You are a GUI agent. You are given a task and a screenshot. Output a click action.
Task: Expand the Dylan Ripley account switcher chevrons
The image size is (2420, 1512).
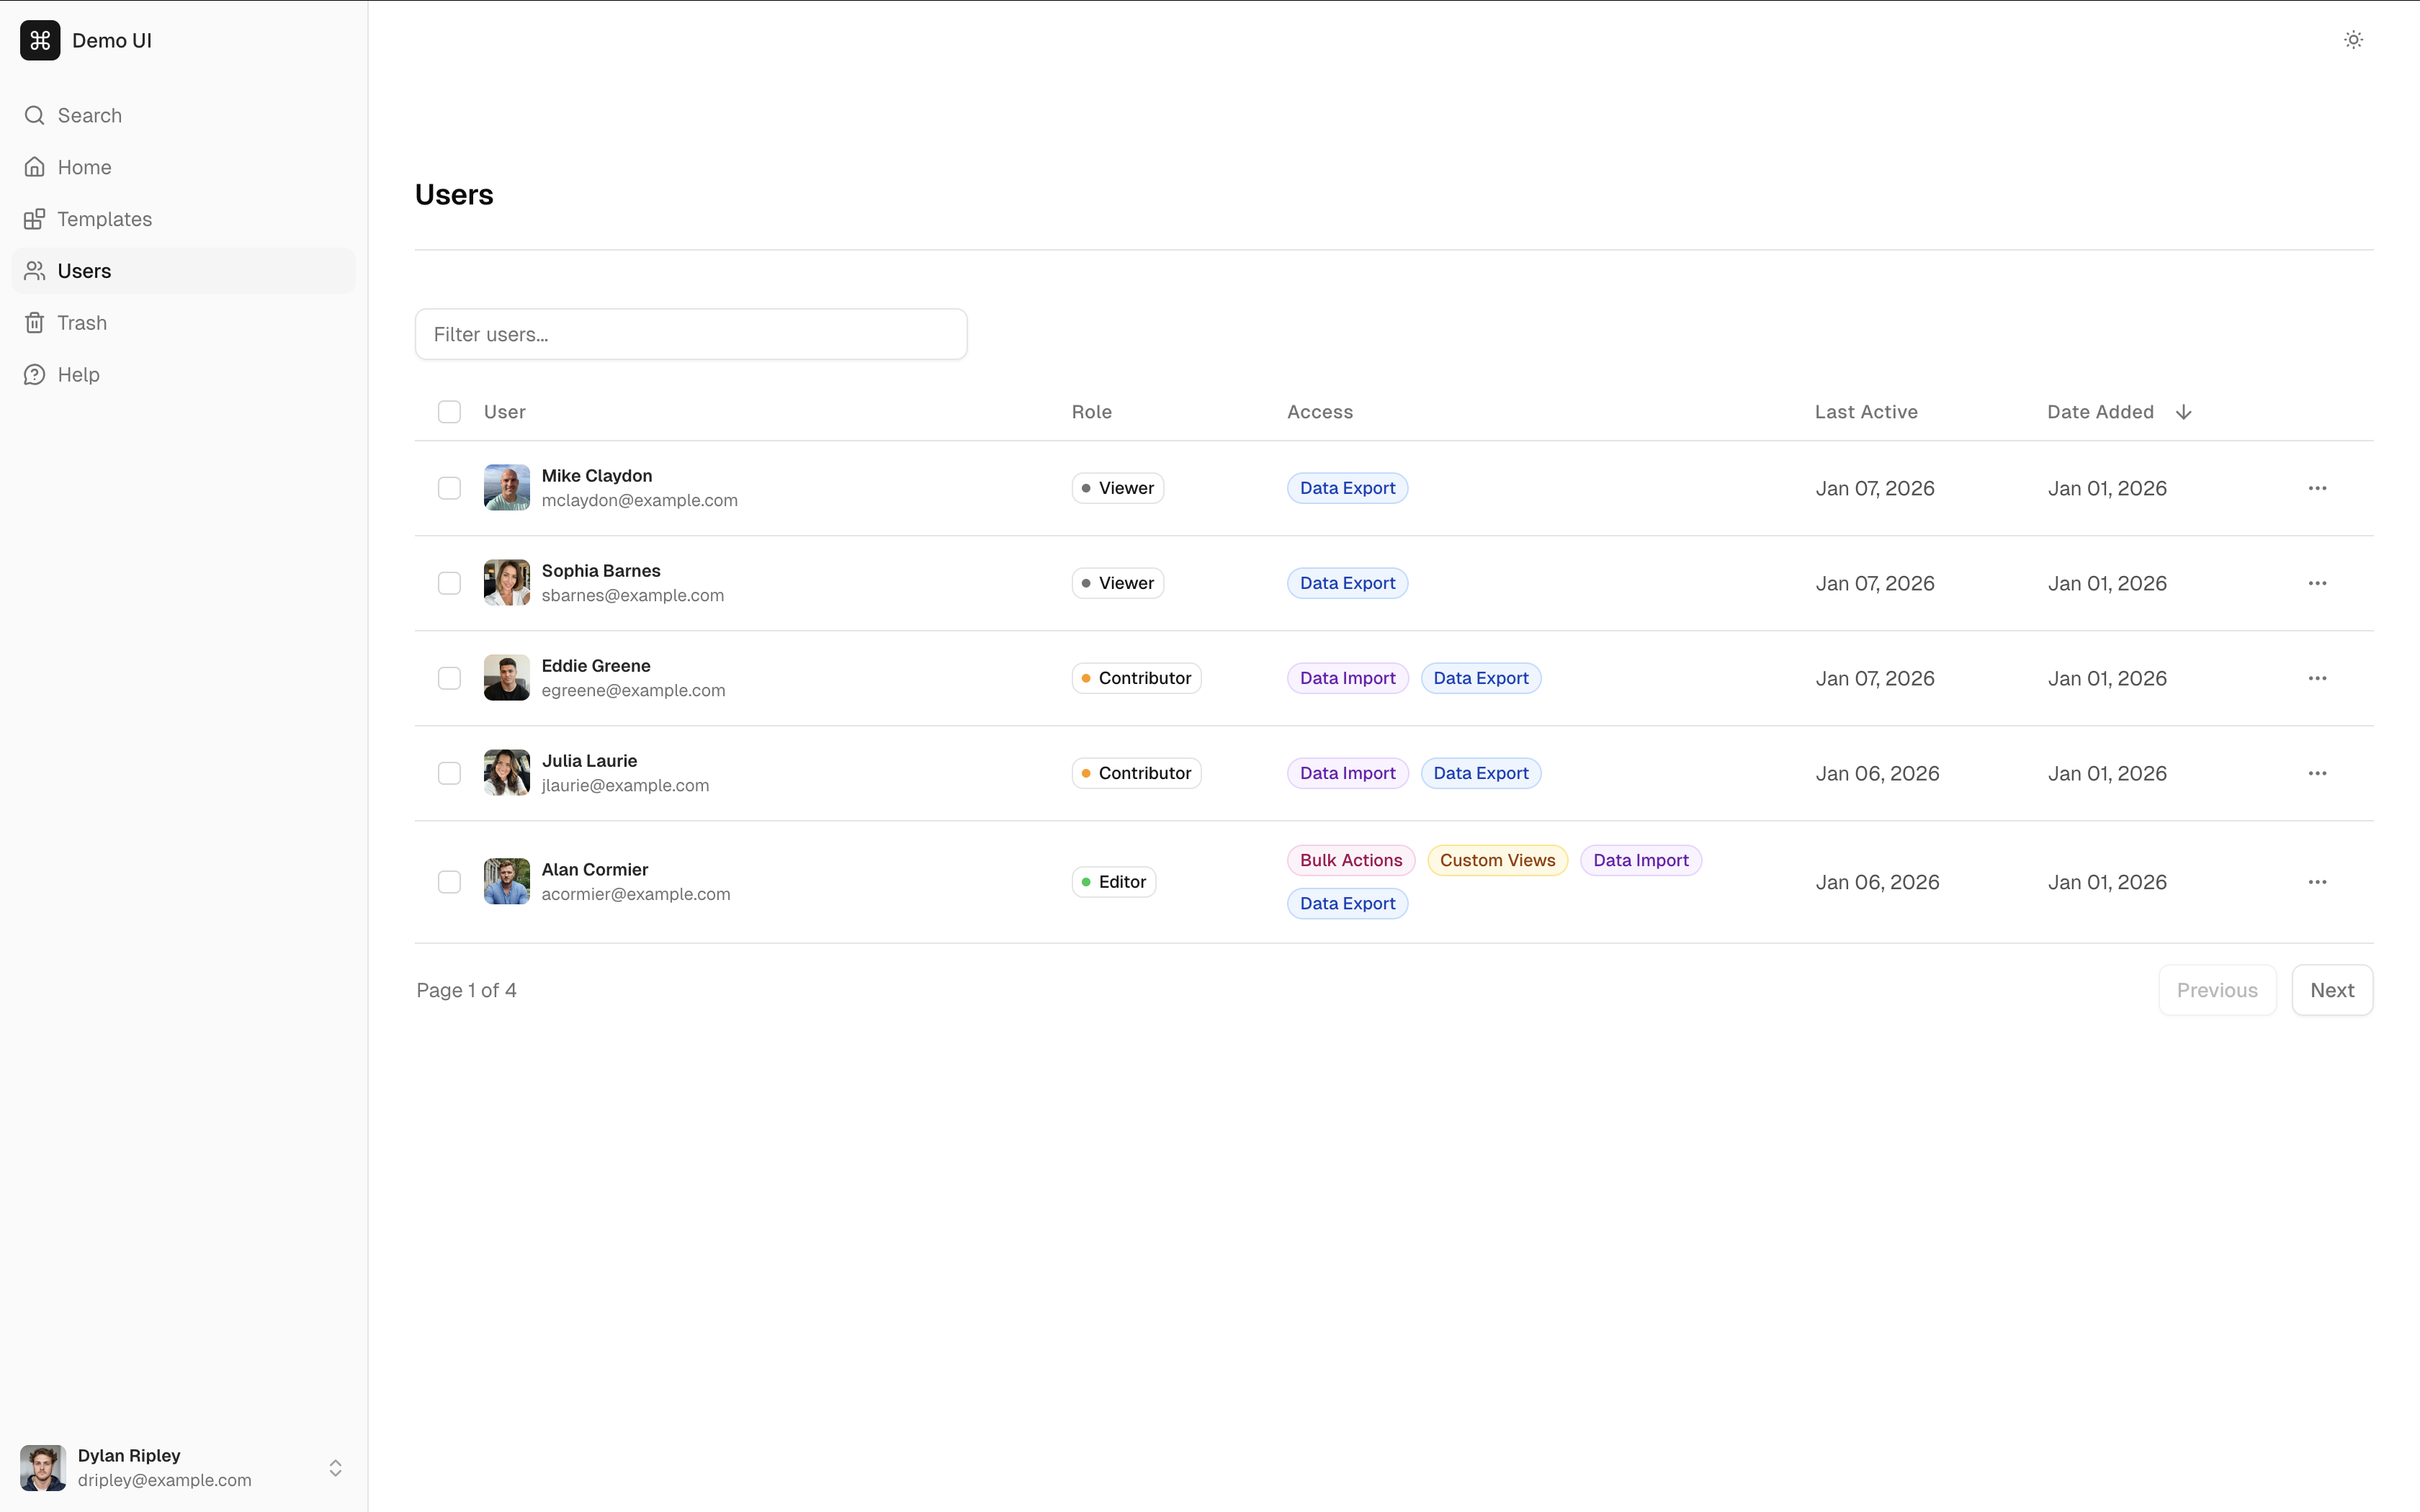[x=336, y=1468]
